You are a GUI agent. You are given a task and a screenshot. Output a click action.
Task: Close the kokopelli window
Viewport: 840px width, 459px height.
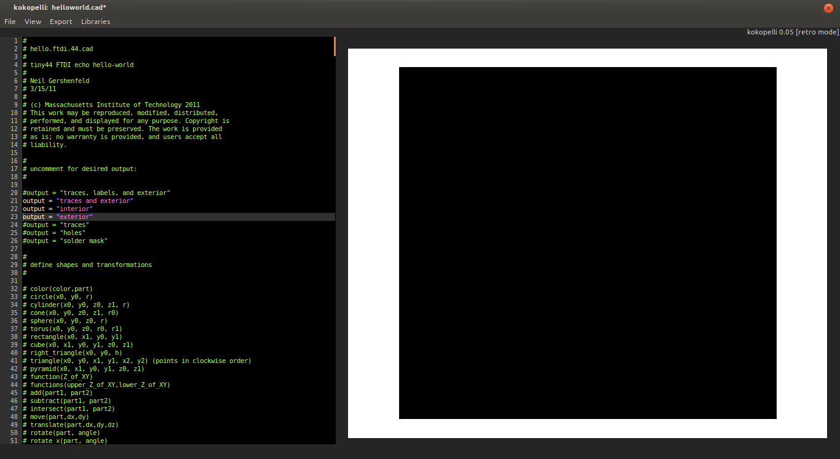pos(828,7)
